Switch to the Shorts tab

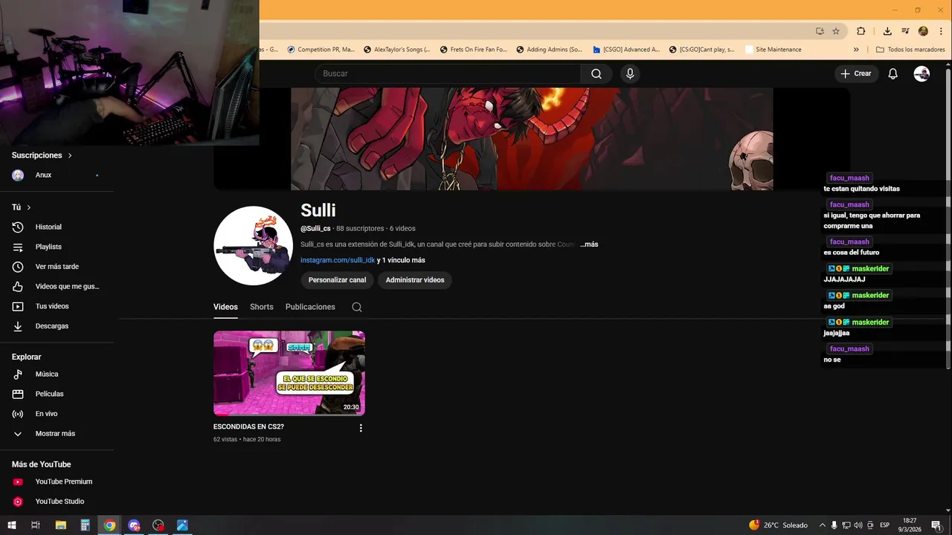[262, 307]
